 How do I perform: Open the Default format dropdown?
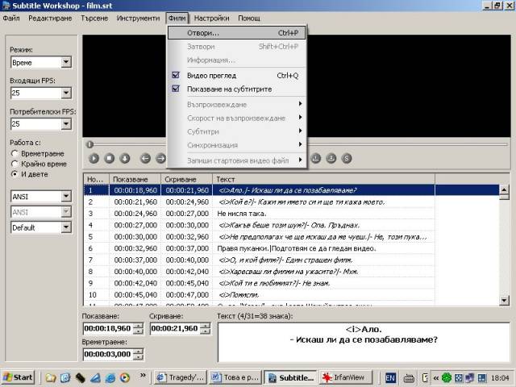point(41,227)
